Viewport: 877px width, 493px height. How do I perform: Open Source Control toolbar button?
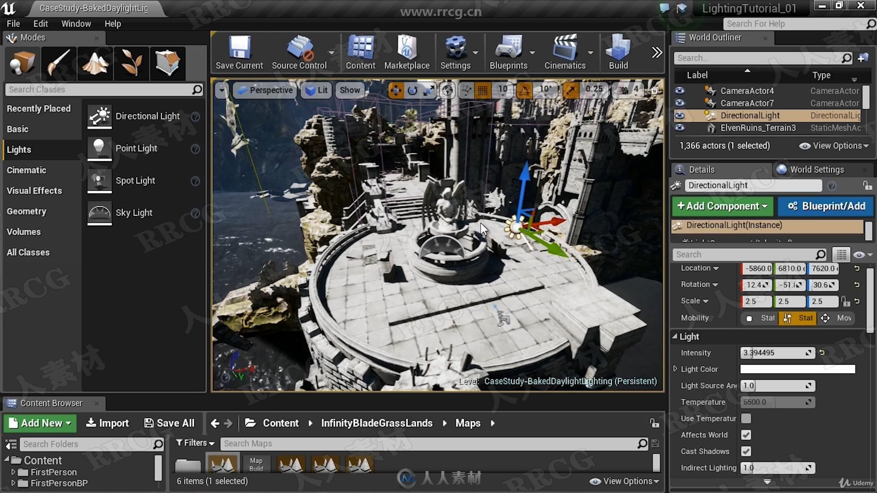click(x=299, y=53)
